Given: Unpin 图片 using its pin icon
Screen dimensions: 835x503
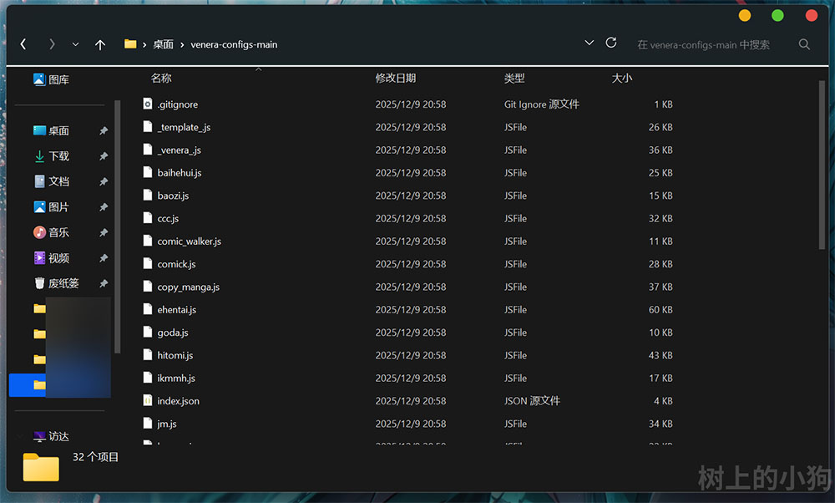Looking at the screenshot, I should pos(104,207).
